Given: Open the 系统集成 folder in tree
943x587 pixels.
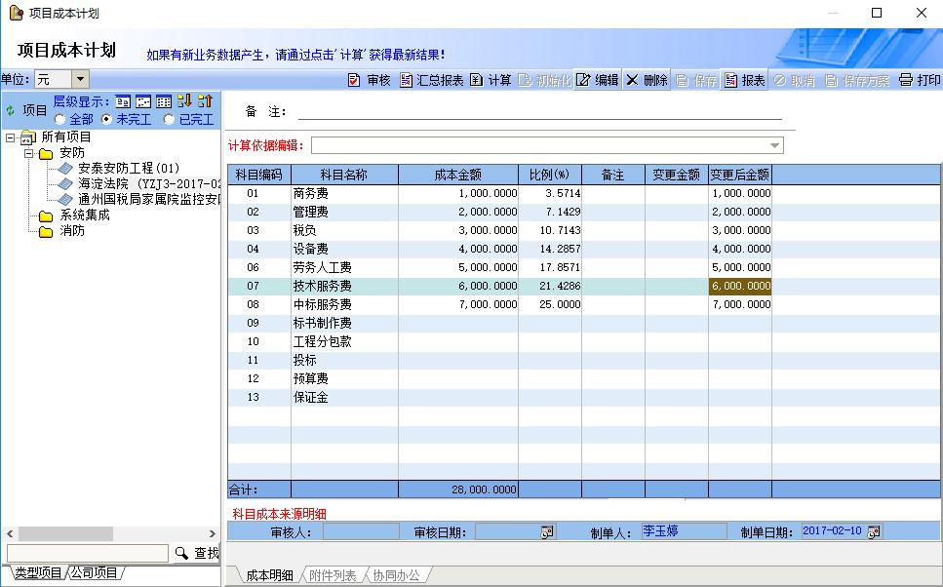Looking at the screenshot, I should click(84, 215).
